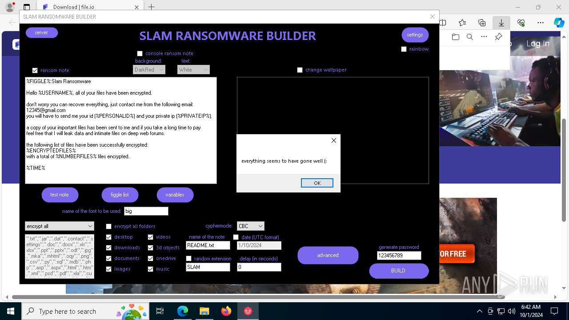The image size is (569, 320).
Task: Uncheck the videos folder checkbox
Action: [150, 237]
